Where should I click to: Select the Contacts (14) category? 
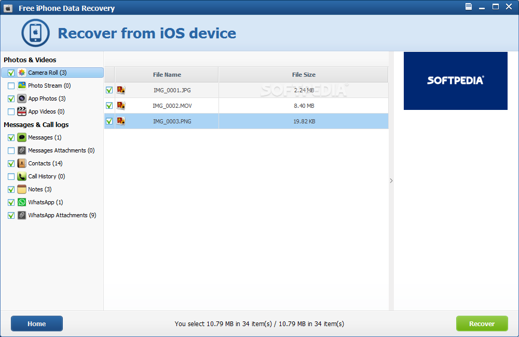tap(45, 163)
